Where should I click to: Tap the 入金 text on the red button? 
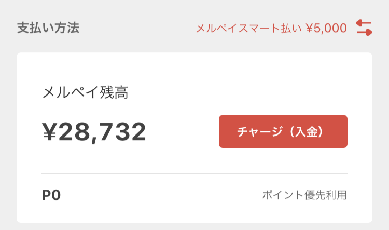(x=307, y=132)
